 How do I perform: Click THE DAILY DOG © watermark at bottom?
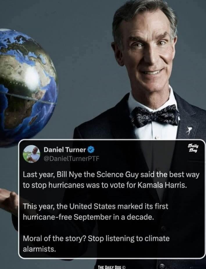(x=112, y=267)
